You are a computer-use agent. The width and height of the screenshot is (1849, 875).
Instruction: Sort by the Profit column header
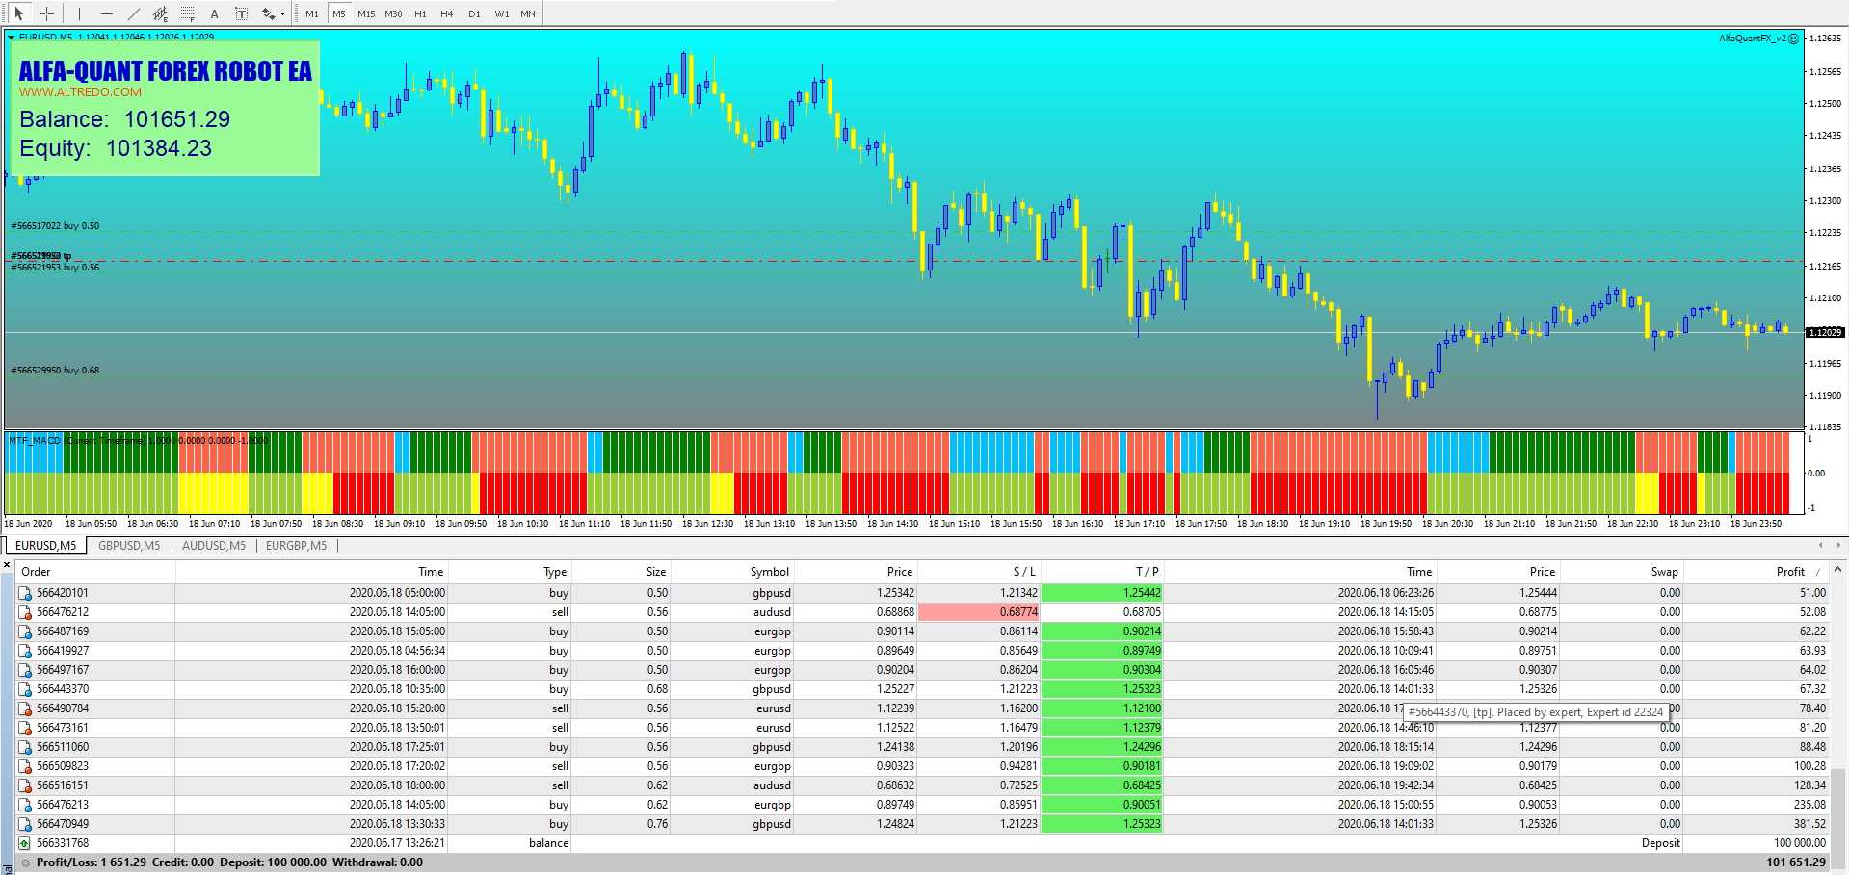[x=1756, y=572]
